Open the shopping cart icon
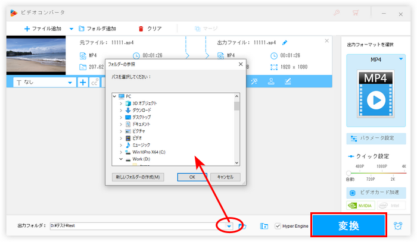 (x=355, y=12)
